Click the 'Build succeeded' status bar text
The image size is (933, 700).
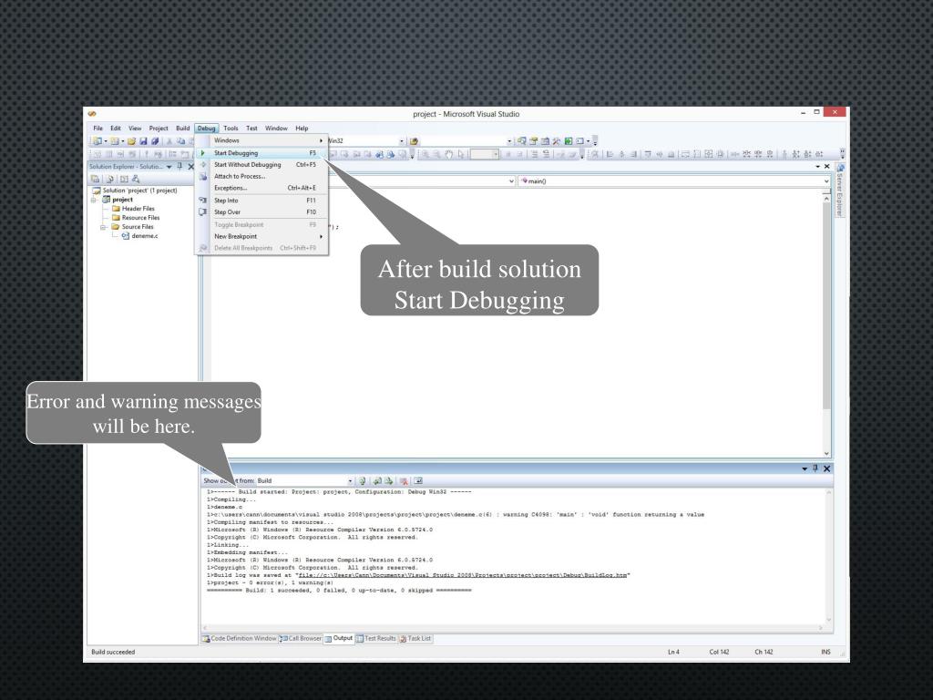113,653
